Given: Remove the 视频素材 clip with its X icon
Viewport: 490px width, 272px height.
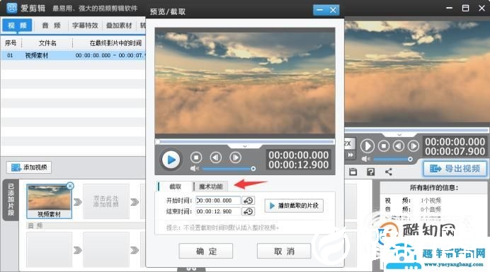Looking at the screenshot, I should click(70, 186).
